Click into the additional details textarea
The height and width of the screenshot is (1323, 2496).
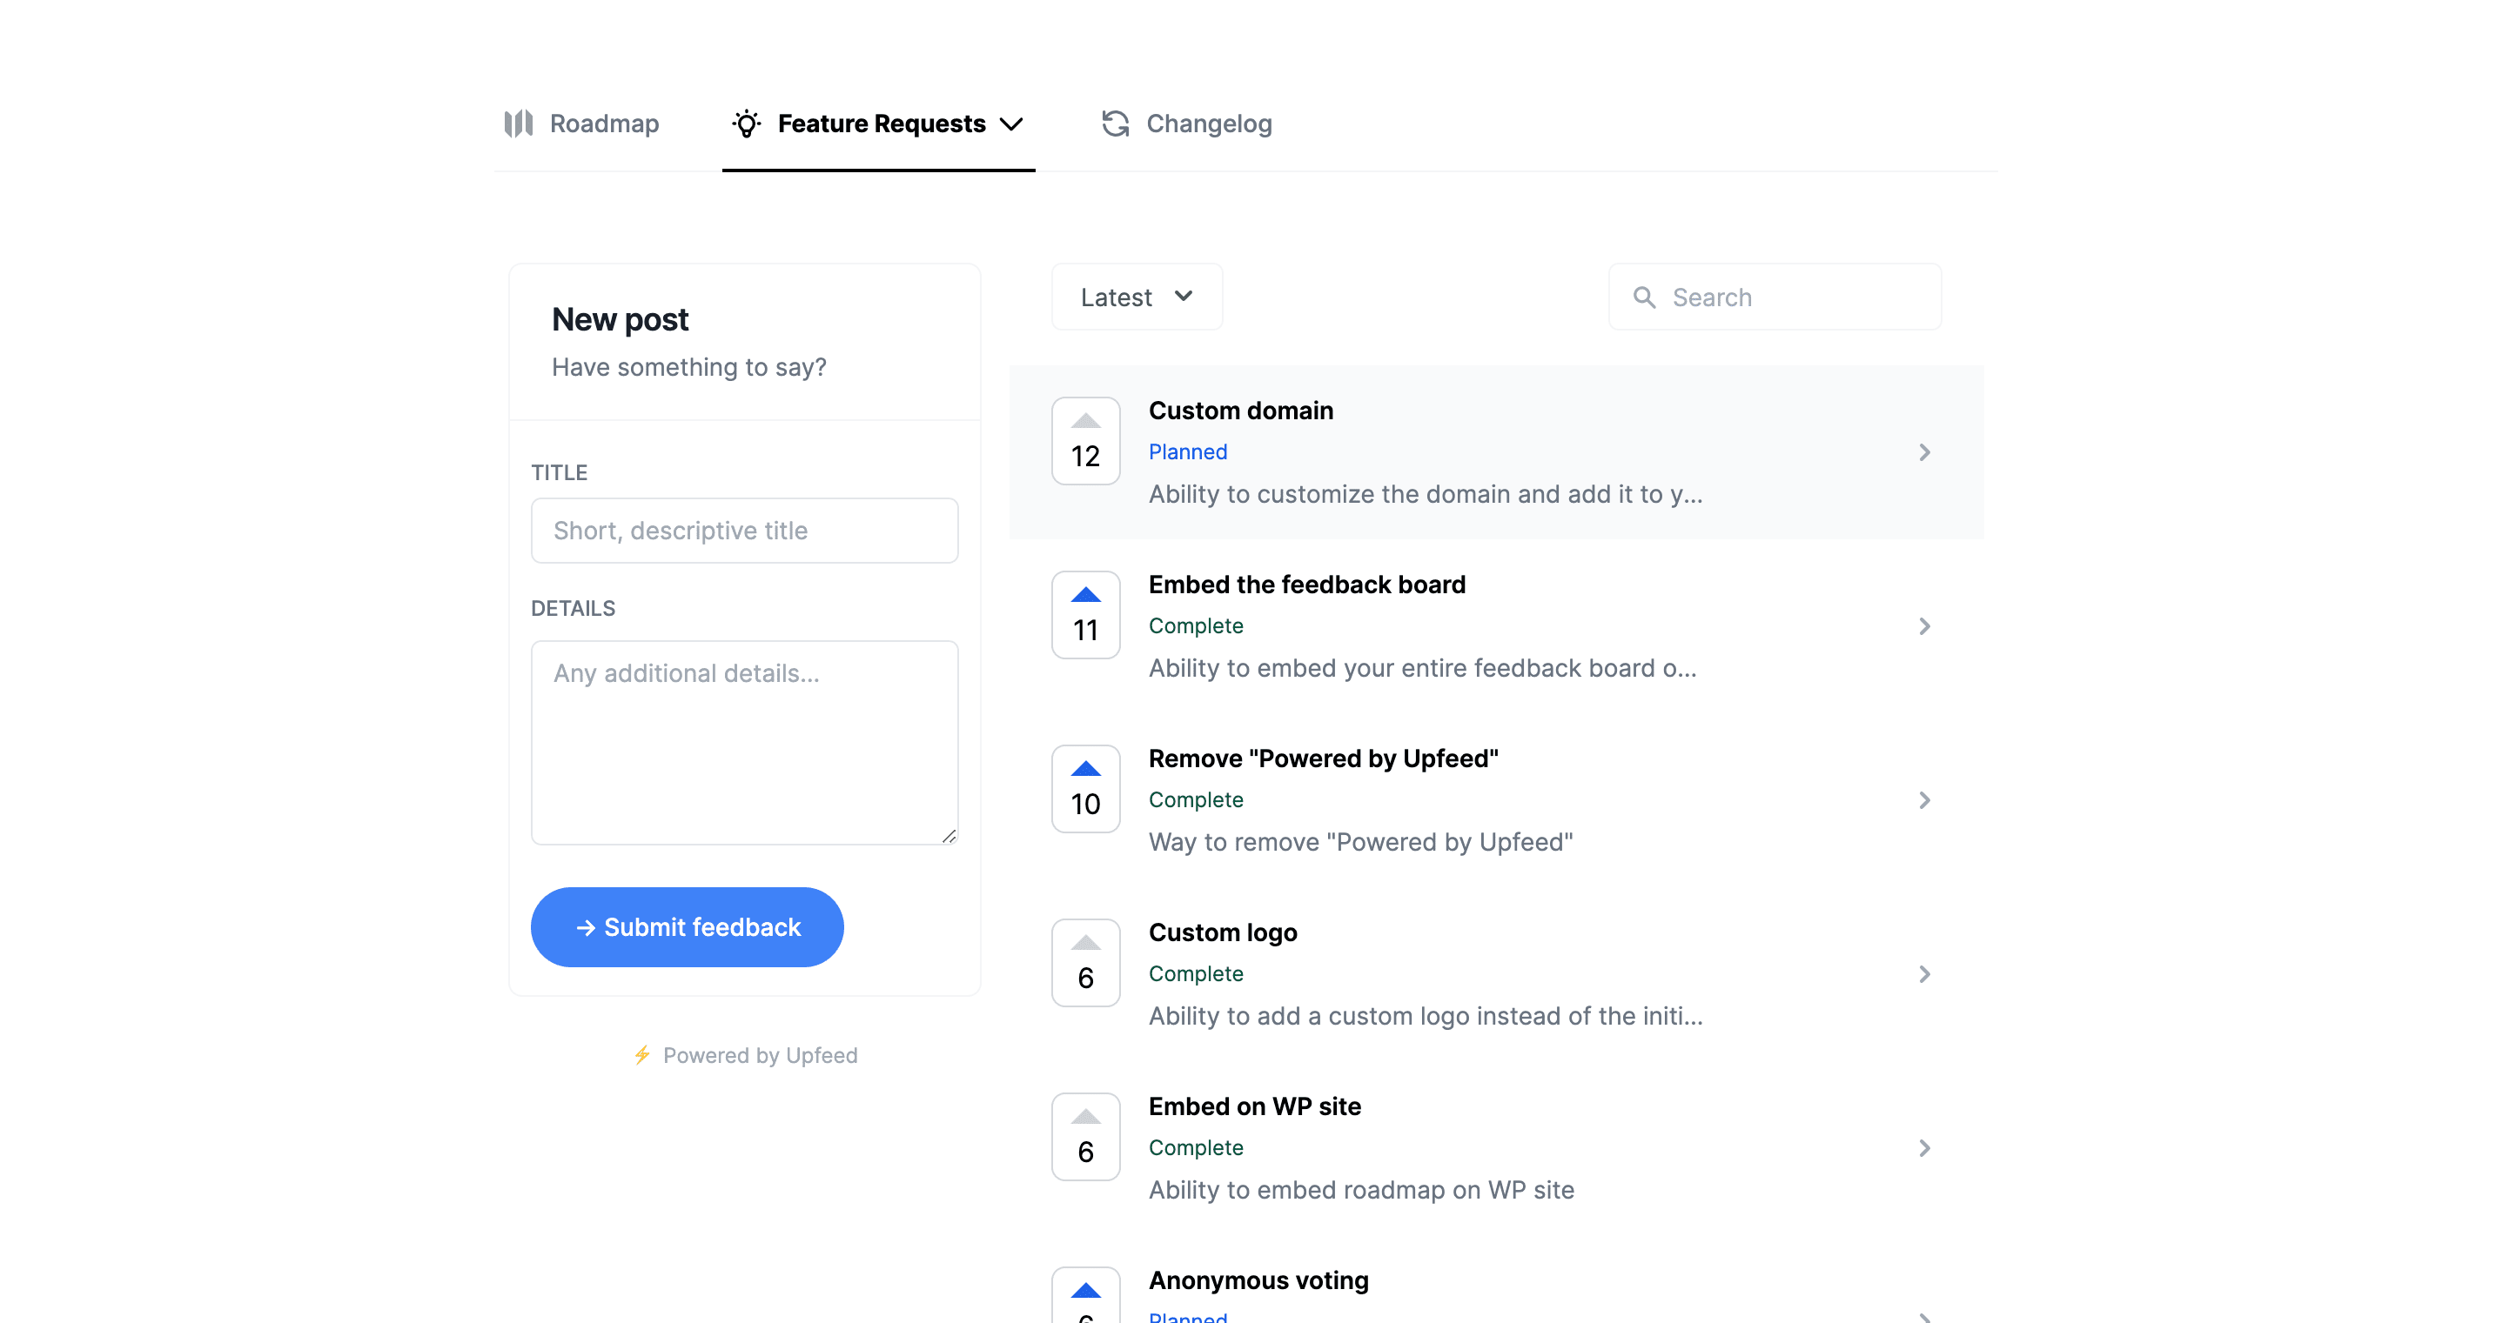click(744, 742)
